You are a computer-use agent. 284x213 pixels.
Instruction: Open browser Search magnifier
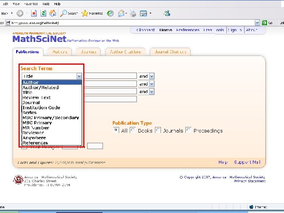pyautogui.click(x=69, y=13)
